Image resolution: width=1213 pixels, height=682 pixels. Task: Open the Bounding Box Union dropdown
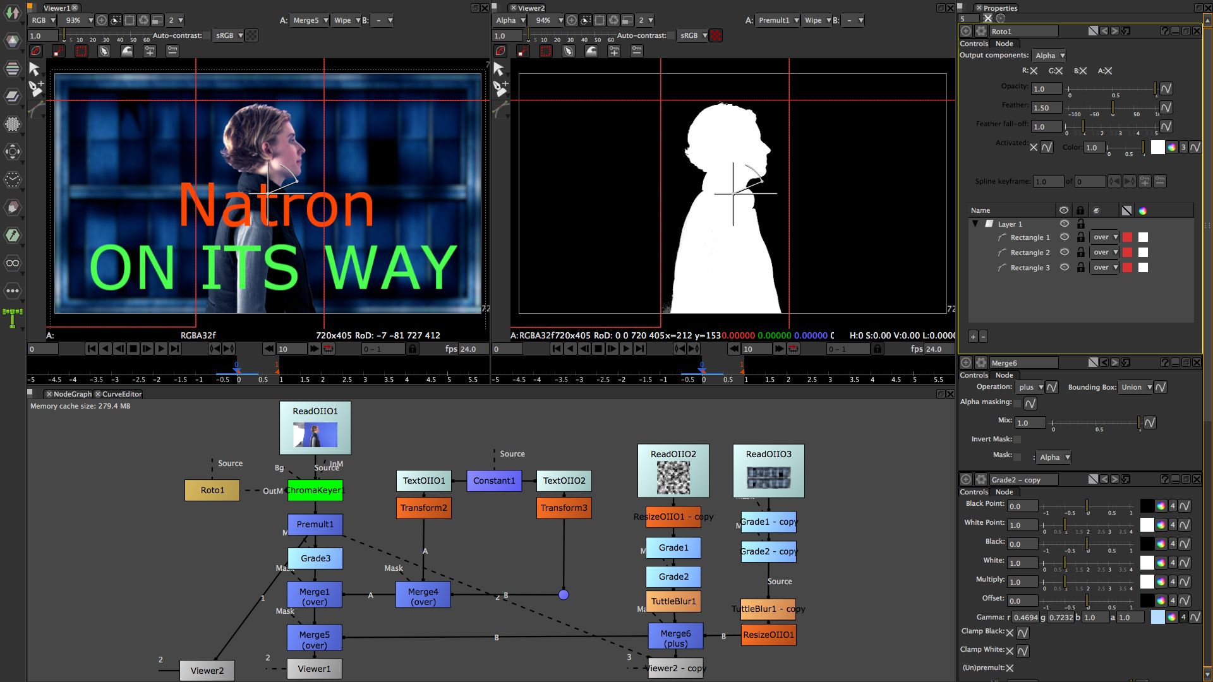[1135, 387]
